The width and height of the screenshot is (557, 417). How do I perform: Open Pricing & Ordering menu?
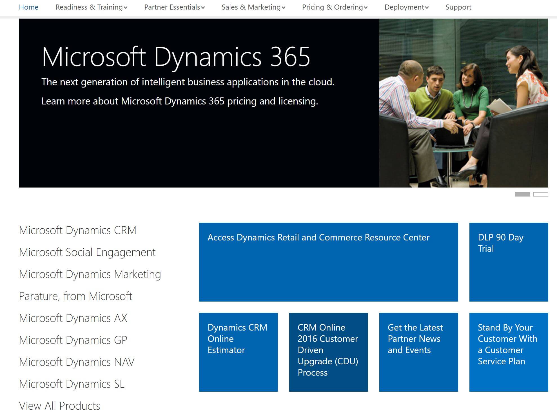[335, 7]
